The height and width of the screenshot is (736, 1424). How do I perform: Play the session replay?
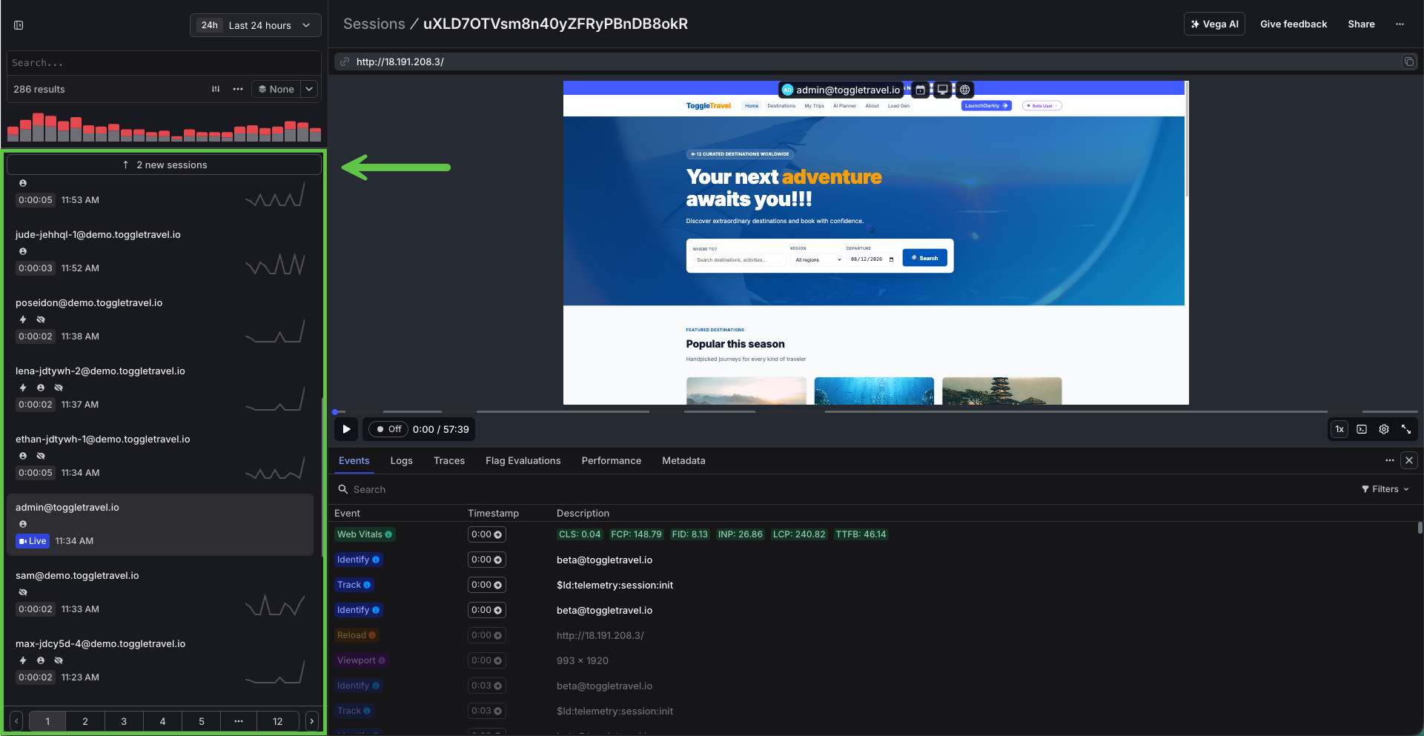(x=346, y=429)
